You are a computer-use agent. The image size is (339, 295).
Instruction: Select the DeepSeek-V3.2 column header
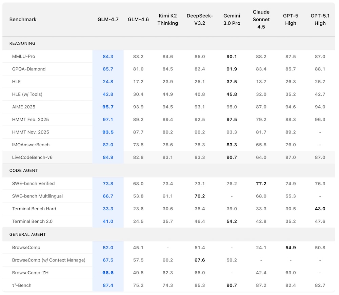pos(200,19)
